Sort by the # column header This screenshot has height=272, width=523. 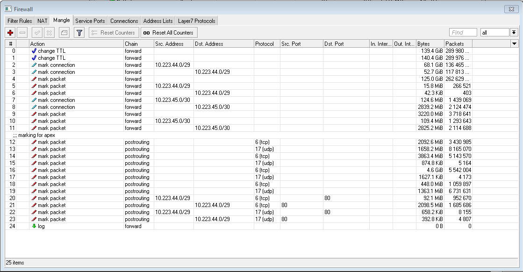coord(11,43)
